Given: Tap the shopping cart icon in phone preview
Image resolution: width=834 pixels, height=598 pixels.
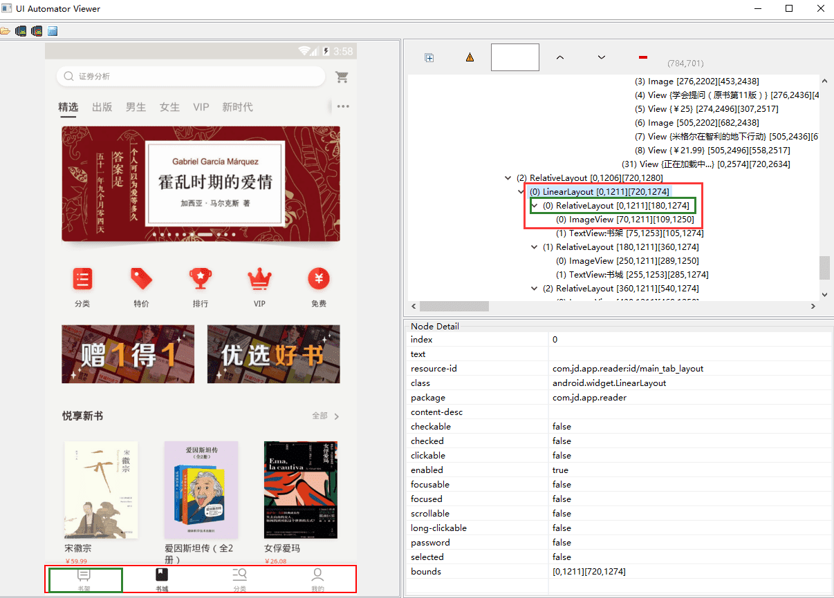Looking at the screenshot, I should [342, 77].
